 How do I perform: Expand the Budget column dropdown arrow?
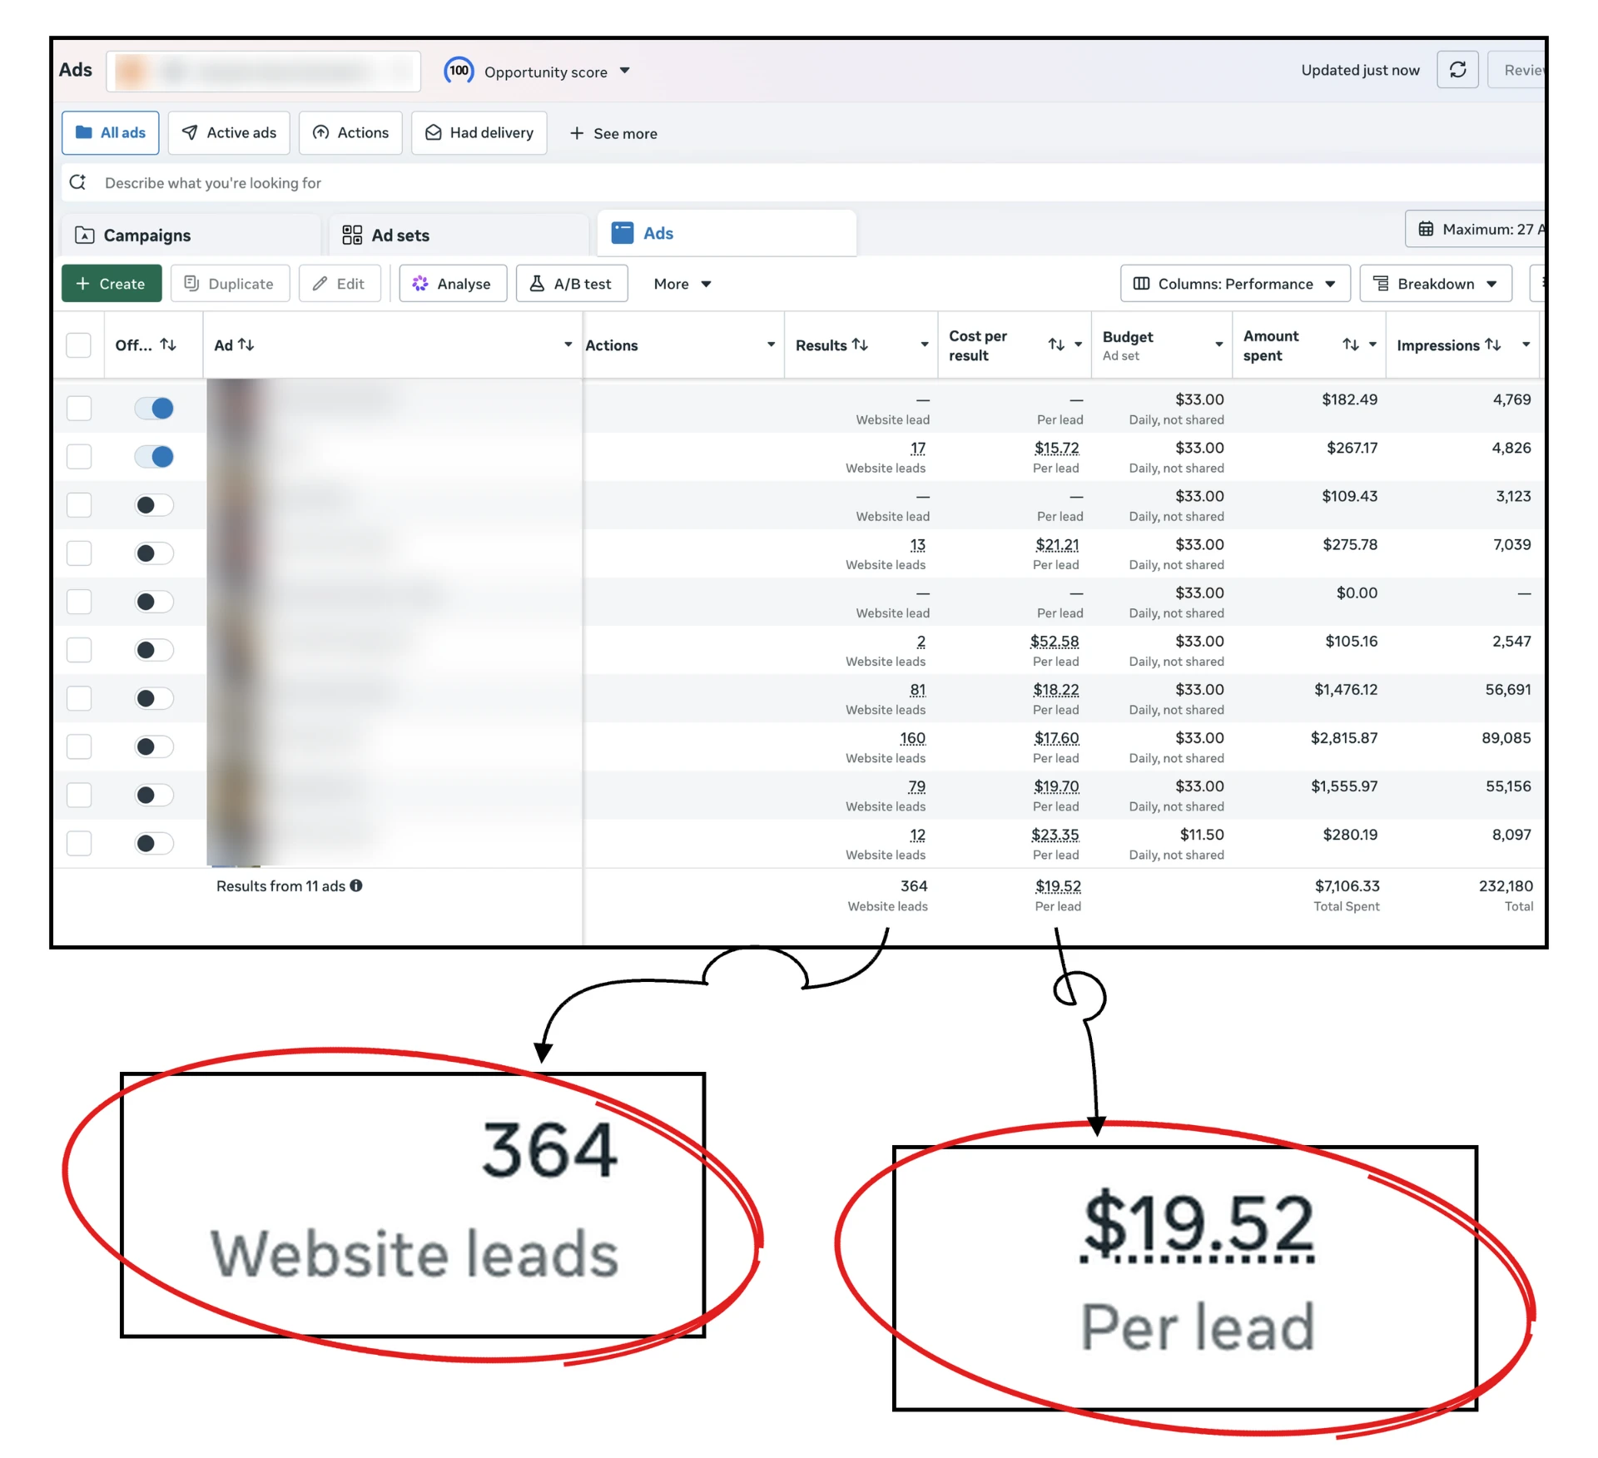click(x=1219, y=345)
